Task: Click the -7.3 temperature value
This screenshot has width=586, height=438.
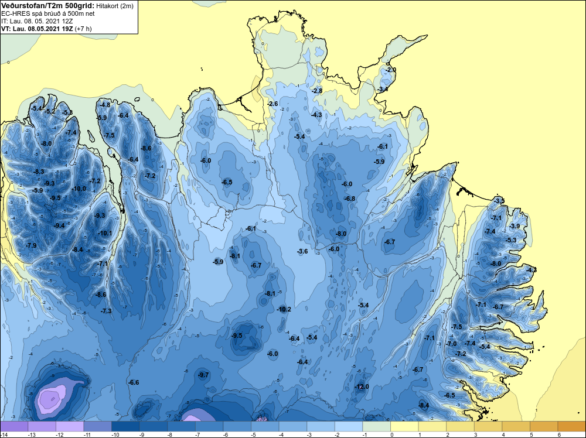Action: click(106, 311)
